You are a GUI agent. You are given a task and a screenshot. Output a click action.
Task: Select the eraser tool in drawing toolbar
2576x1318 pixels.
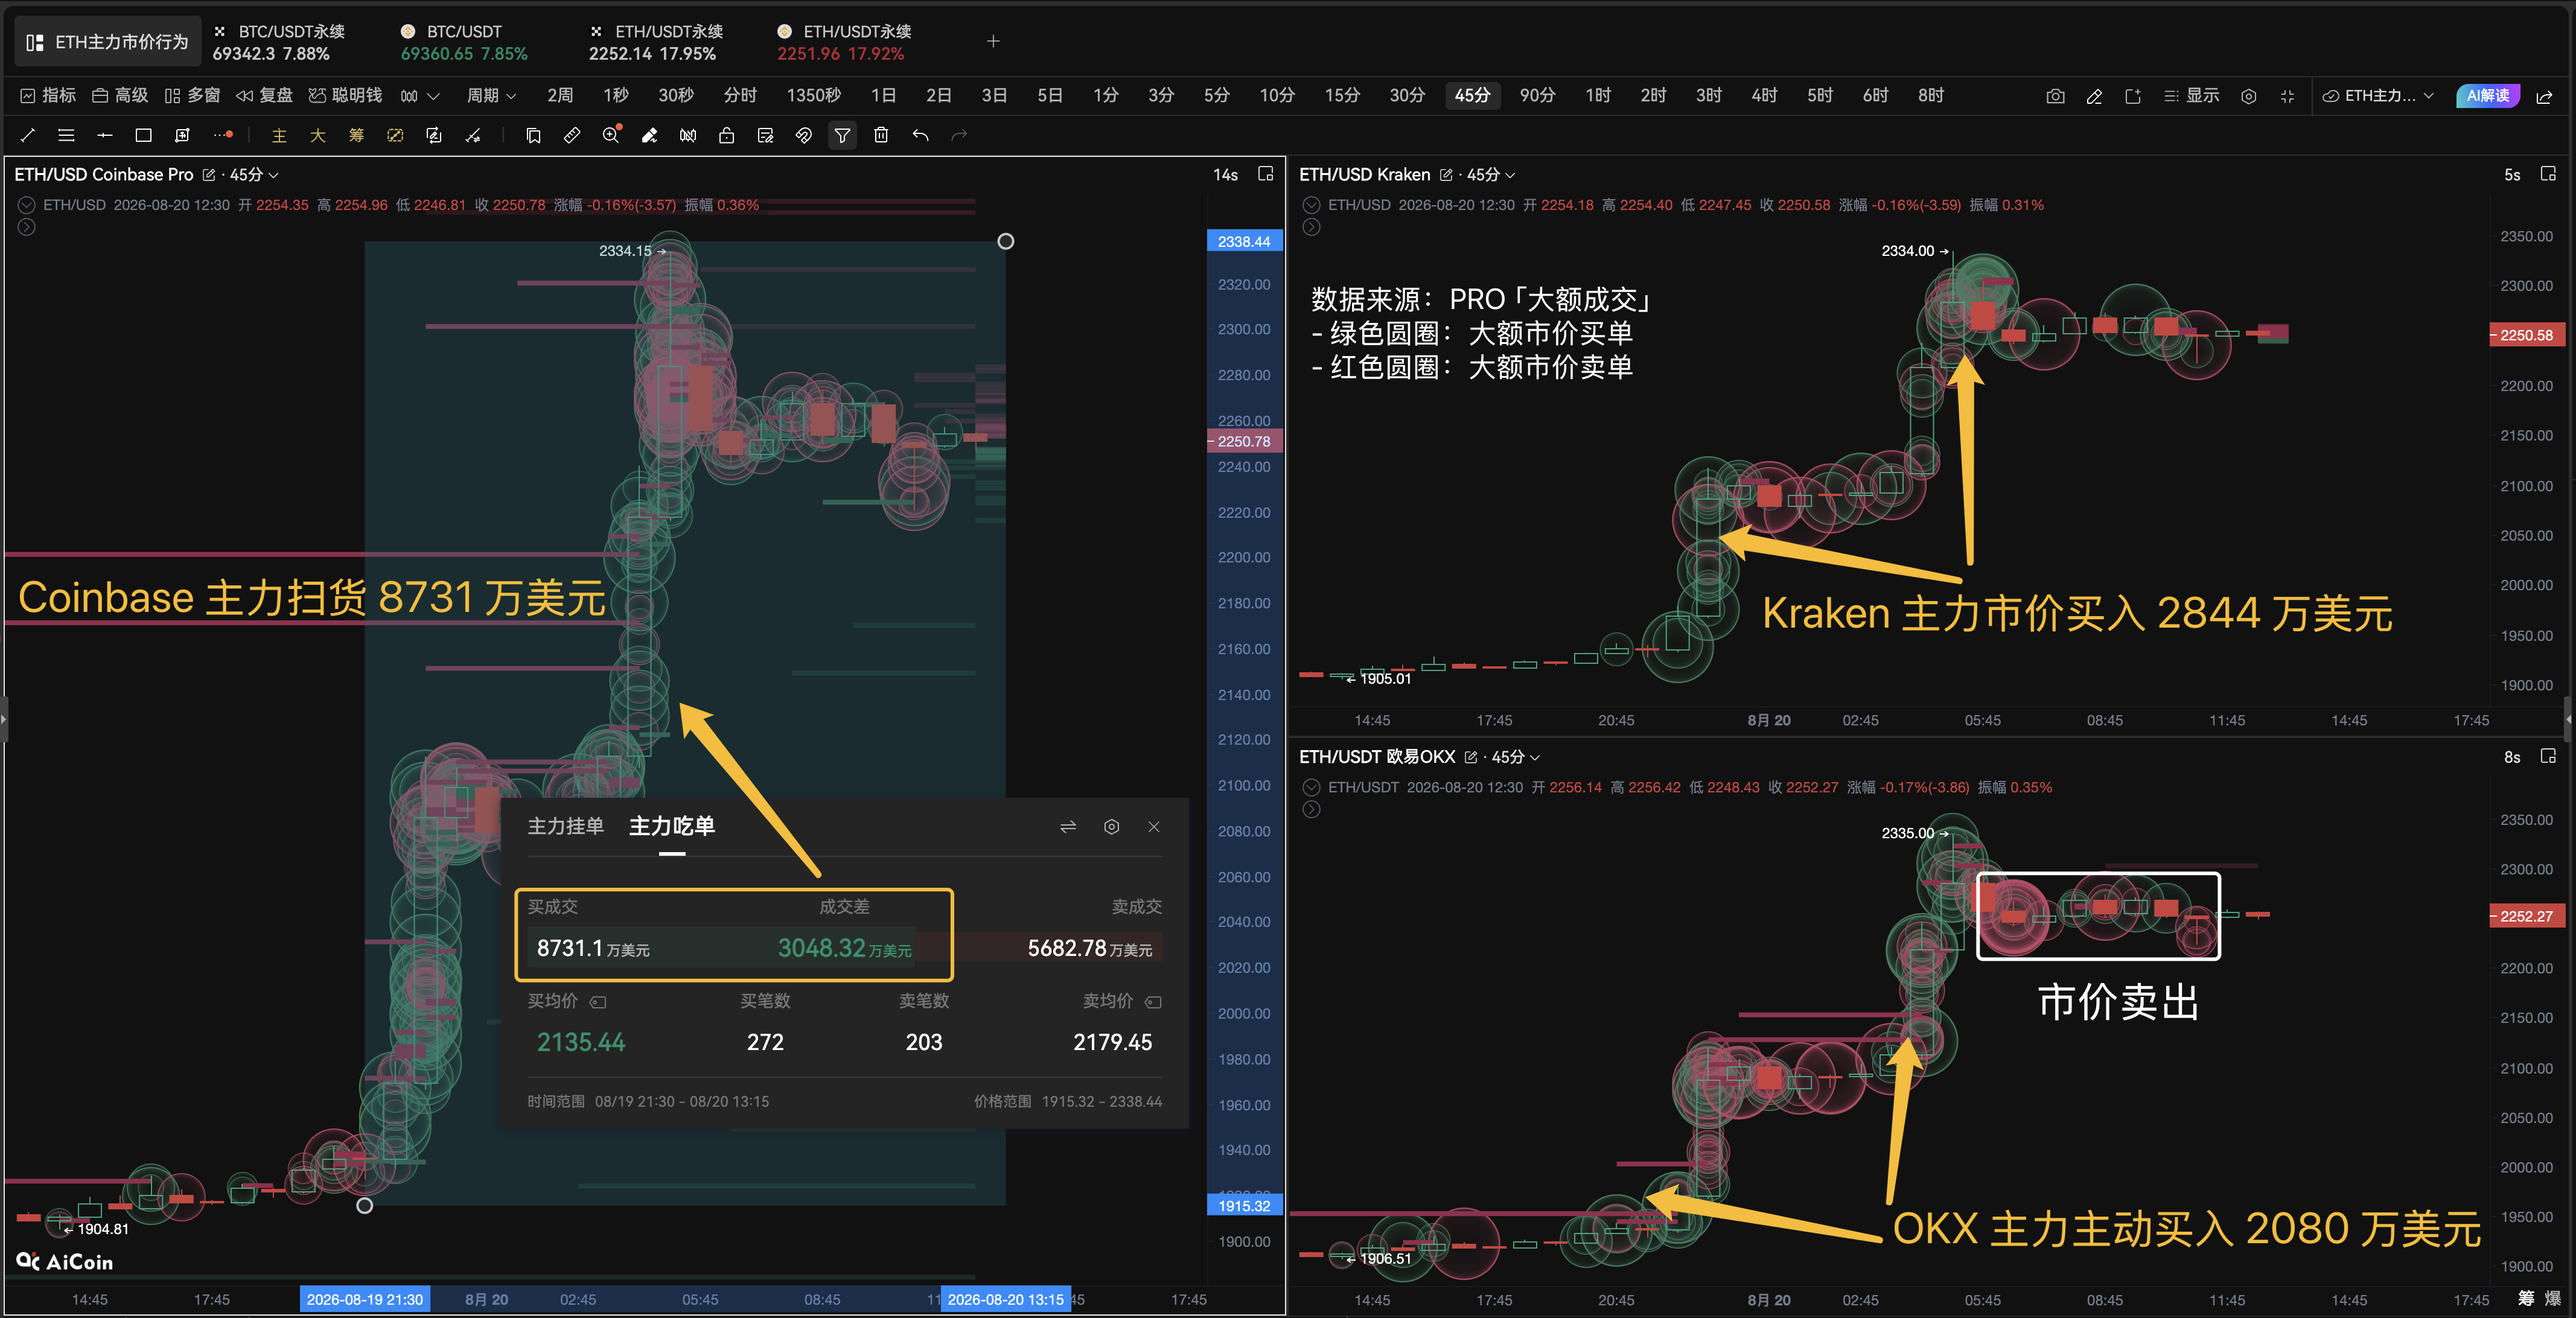tap(649, 135)
